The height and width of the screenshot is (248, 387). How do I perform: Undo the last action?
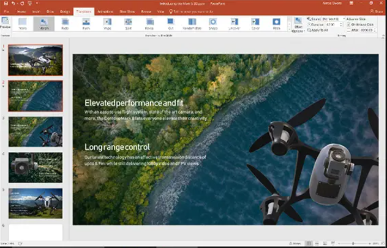(13, 3)
